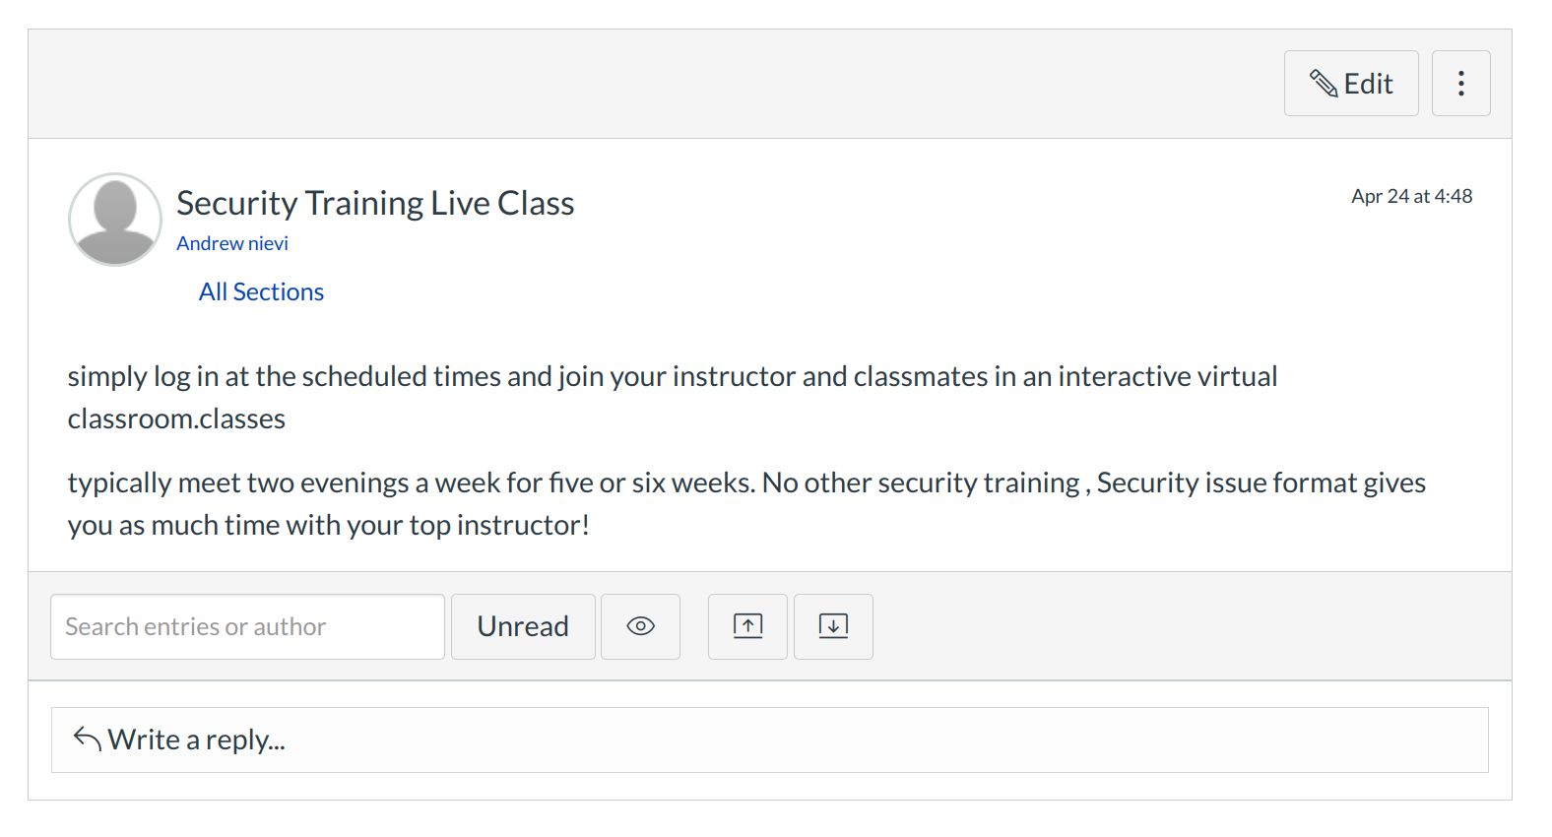The image size is (1552, 837).
Task: Toggle the Unread filter button
Action: (523, 627)
